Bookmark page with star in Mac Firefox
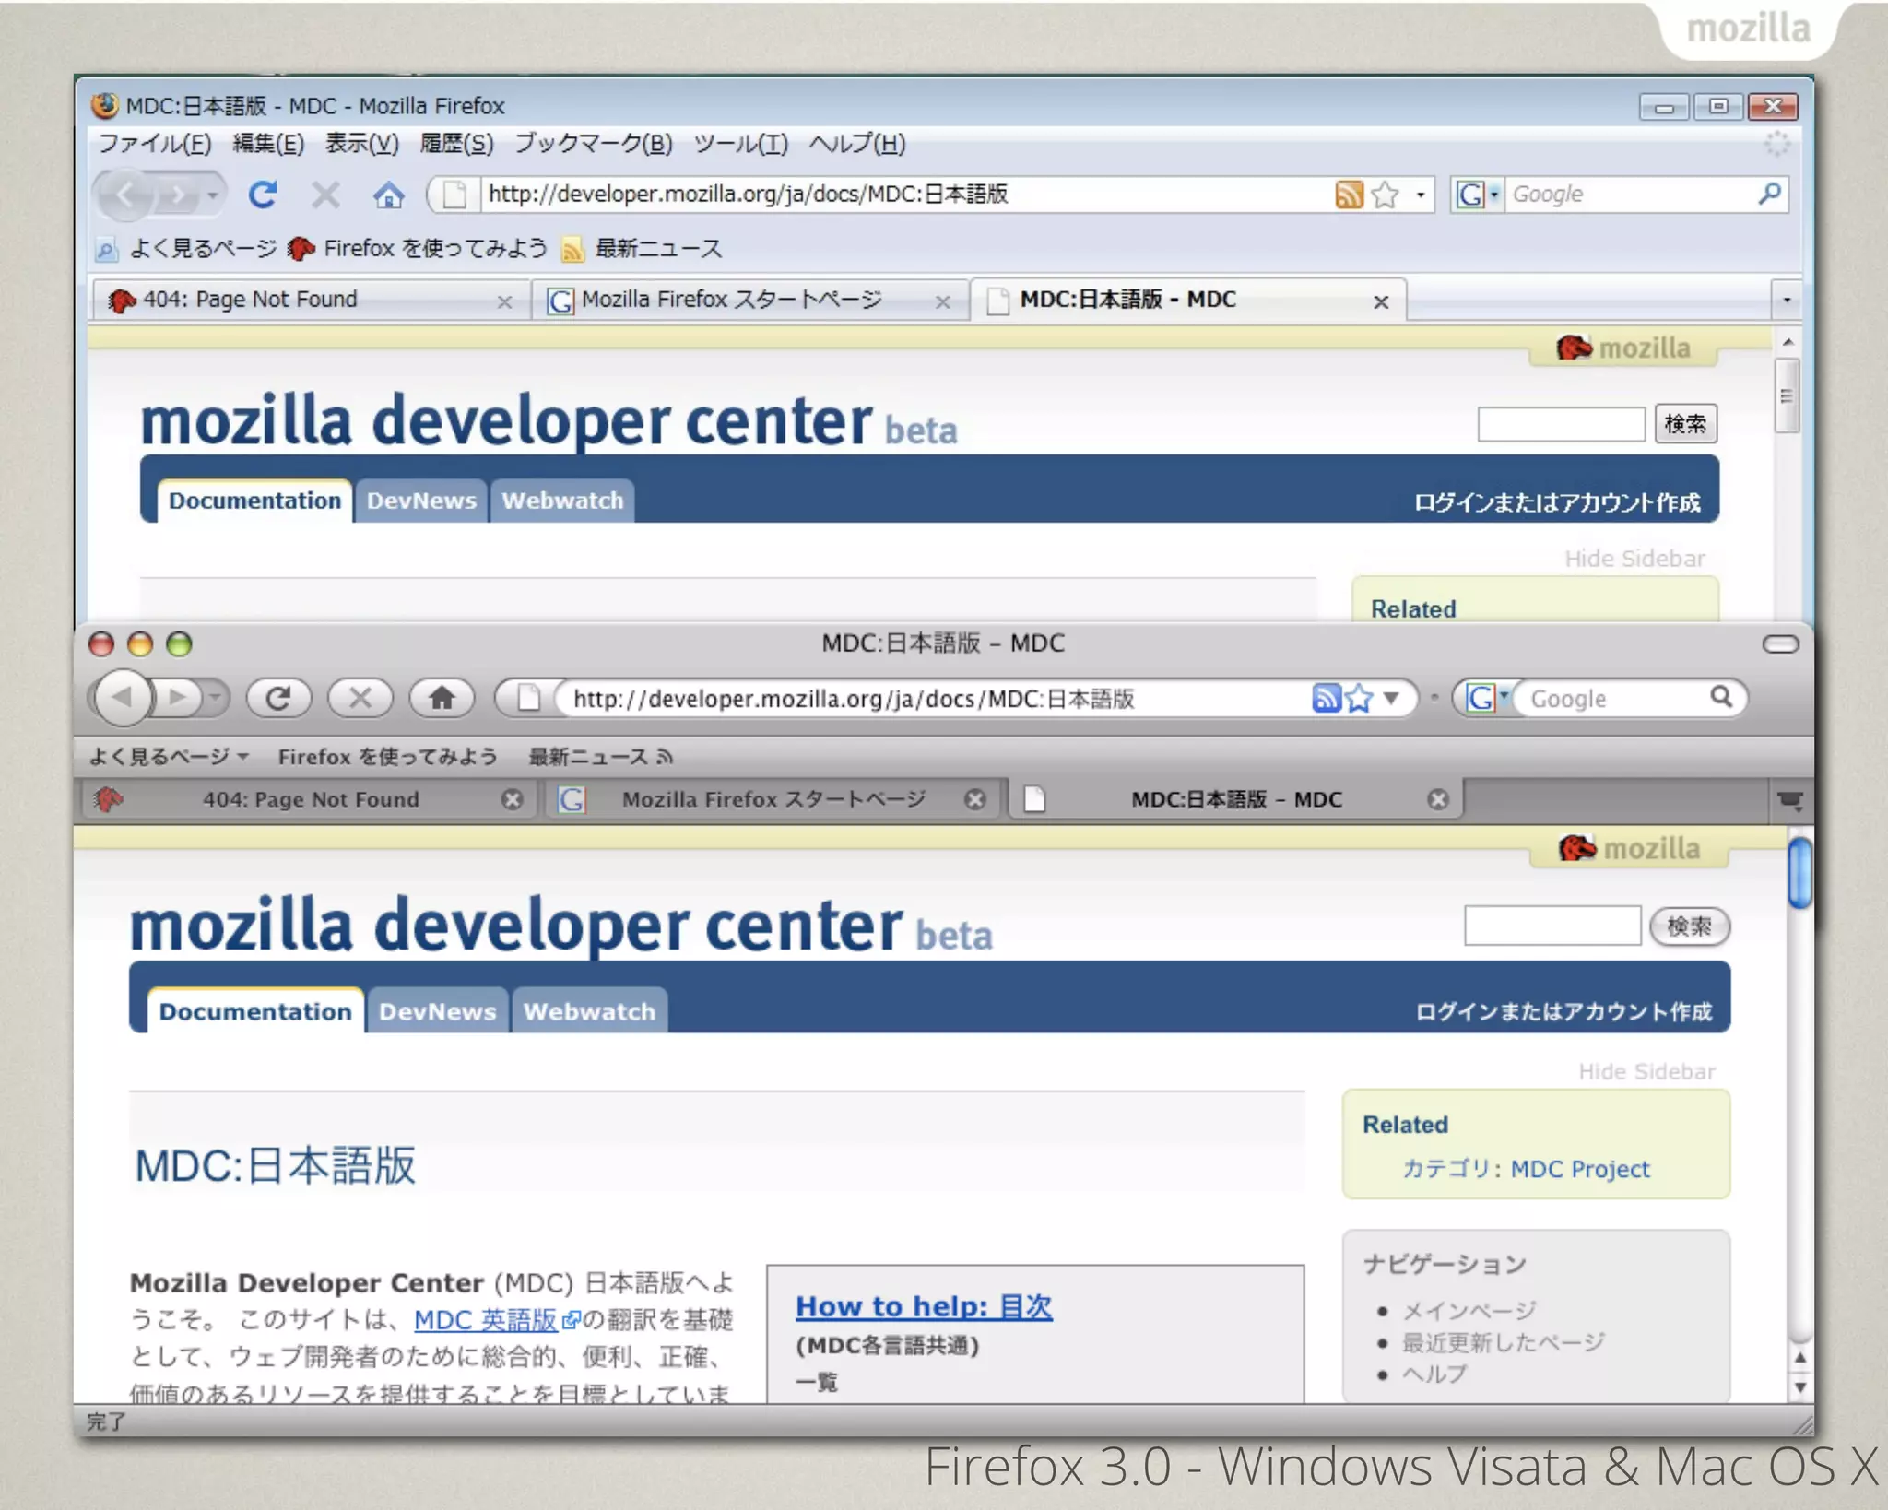The width and height of the screenshot is (1888, 1510). click(x=1359, y=698)
